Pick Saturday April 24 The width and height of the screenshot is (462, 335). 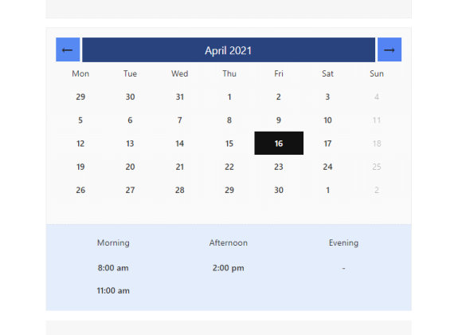[x=327, y=167]
